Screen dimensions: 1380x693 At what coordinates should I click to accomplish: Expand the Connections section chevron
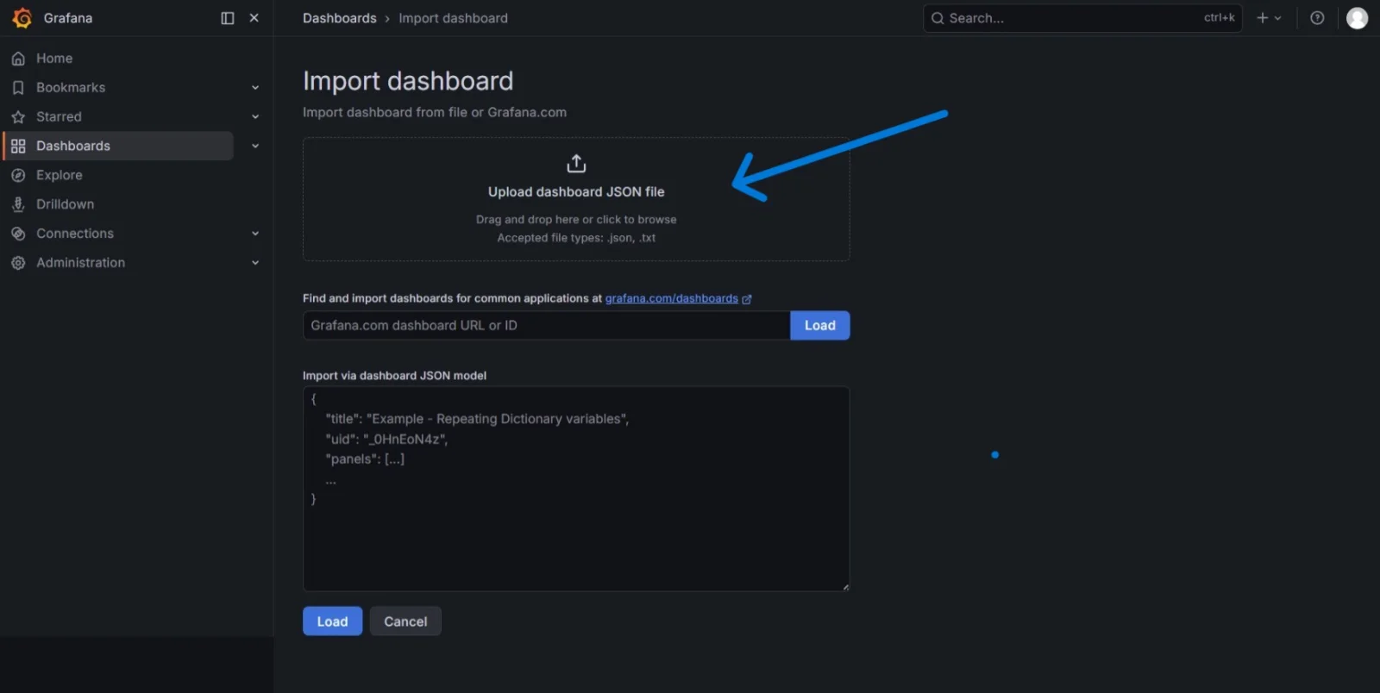point(255,234)
